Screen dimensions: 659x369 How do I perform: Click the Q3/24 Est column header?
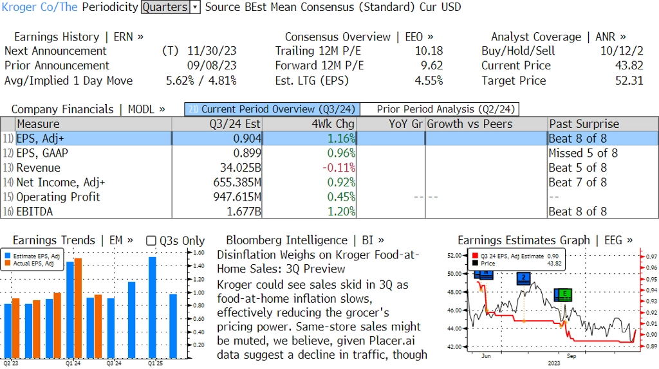217,124
